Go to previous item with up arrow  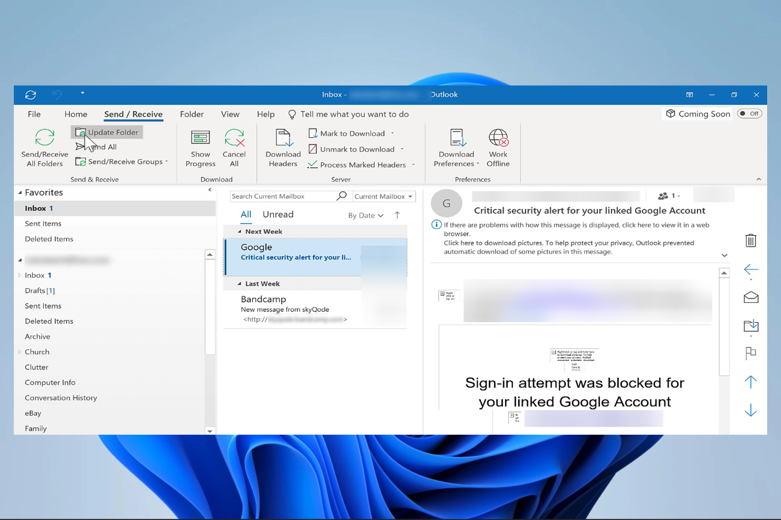point(751,382)
